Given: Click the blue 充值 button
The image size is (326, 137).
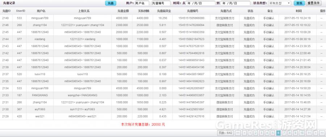Looking at the screenshot, I should [110, 3].
